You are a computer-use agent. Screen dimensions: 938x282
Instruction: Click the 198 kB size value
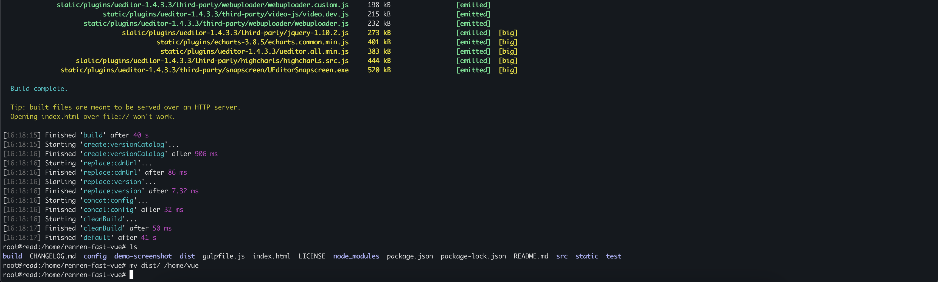pos(379,5)
